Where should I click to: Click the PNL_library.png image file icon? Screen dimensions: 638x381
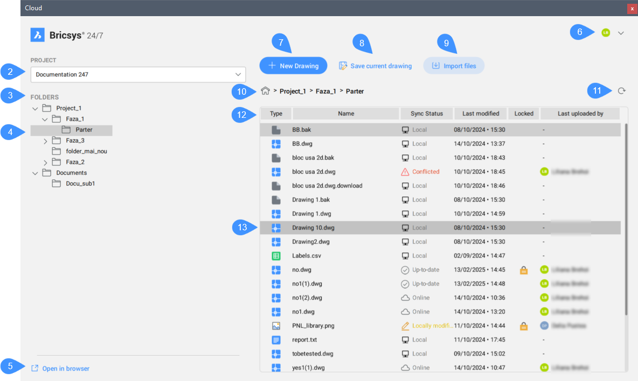(276, 326)
